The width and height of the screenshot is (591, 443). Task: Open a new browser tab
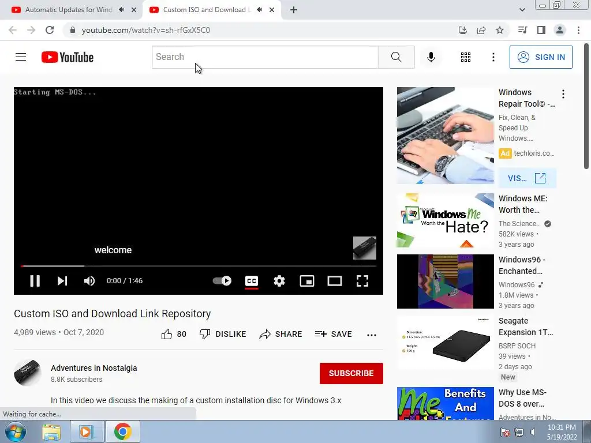[x=294, y=10]
